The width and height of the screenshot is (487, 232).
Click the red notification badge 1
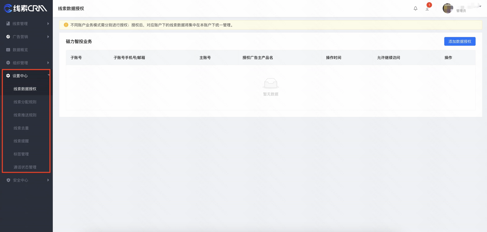(x=429, y=5)
